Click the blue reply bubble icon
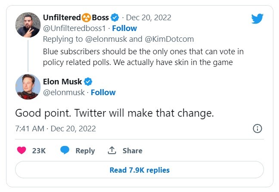Screen dimensions: 279x192 65,150
